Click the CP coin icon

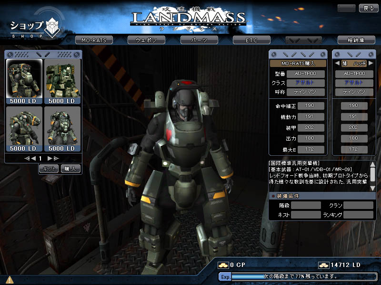223,265
